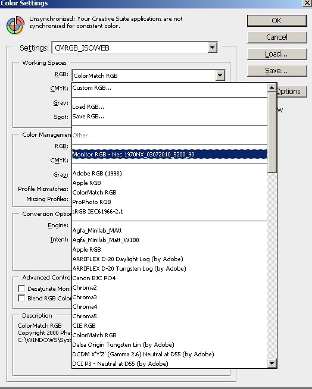Select ARRIFLEX D-20 Tungsten Log profile

click(x=170, y=268)
